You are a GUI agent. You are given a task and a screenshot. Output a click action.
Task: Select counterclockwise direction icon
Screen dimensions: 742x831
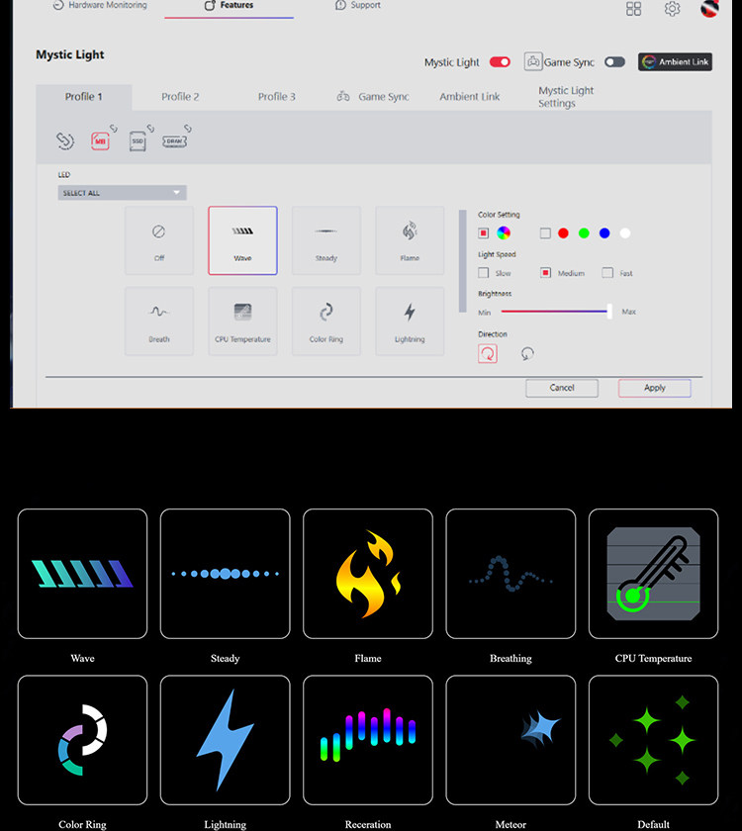click(x=526, y=353)
